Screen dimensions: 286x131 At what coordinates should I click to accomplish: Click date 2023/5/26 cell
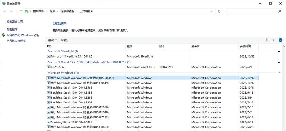[246, 127]
